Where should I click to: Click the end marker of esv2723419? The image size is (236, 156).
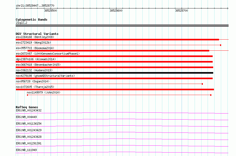(x=221, y=45)
